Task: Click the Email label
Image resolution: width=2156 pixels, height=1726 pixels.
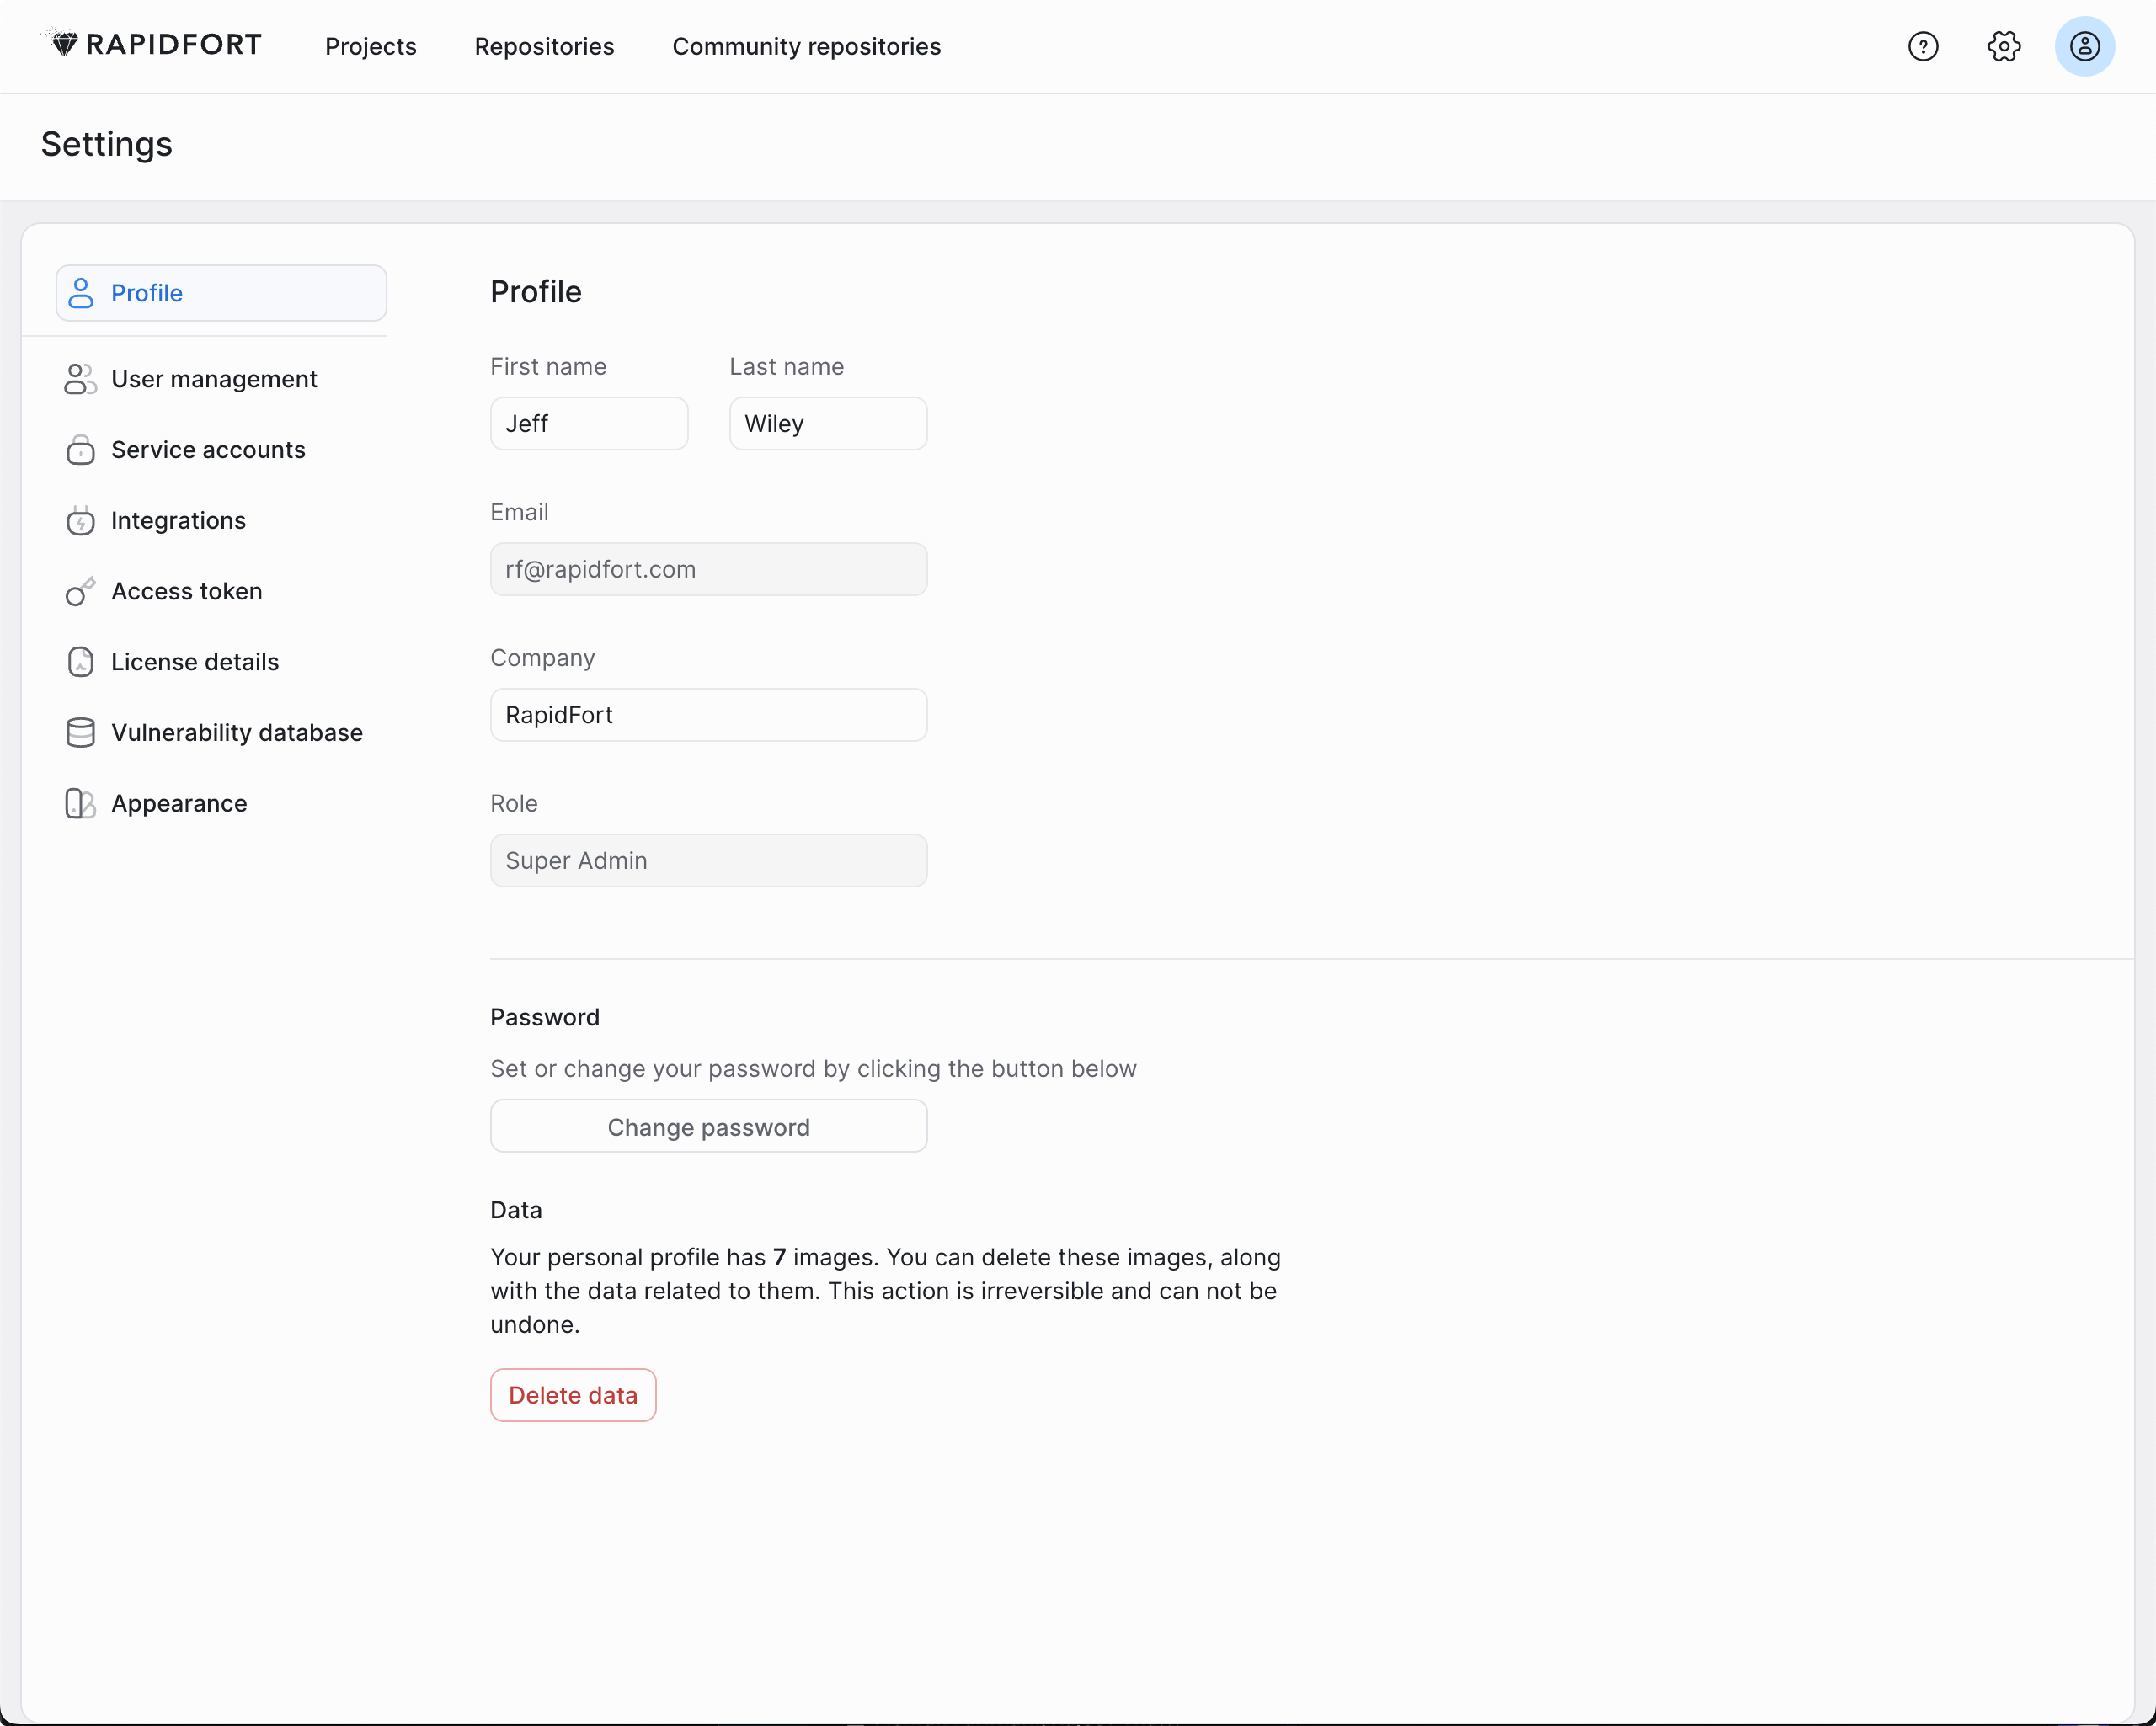Action: pyautogui.click(x=519, y=512)
